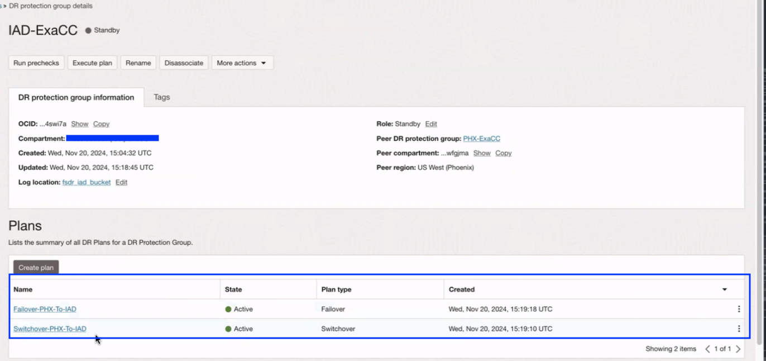Image resolution: width=766 pixels, height=361 pixels.
Task: Open peer group PHX-ExaCC link
Action: click(x=481, y=139)
